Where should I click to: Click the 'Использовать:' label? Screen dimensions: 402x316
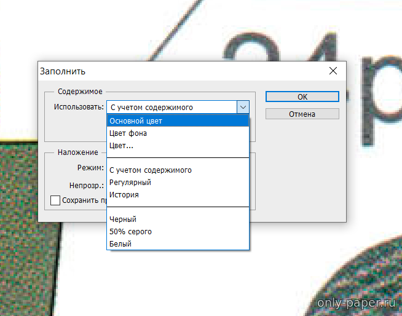coord(78,107)
